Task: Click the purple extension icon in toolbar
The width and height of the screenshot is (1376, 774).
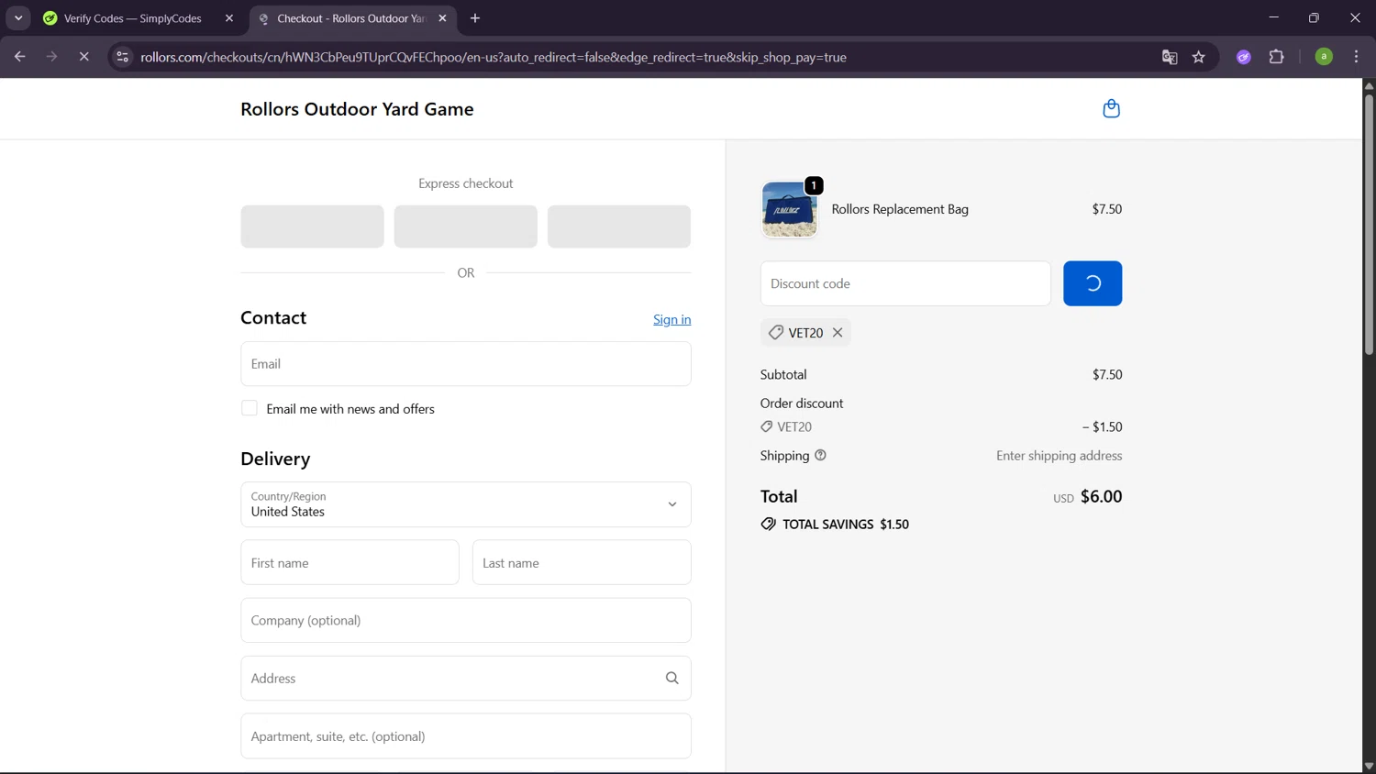Action: 1244,57
